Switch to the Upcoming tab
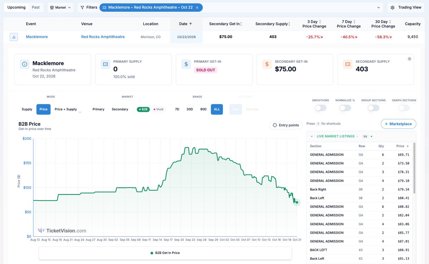The image size is (429, 264). pyautogui.click(x=16, y=8)
